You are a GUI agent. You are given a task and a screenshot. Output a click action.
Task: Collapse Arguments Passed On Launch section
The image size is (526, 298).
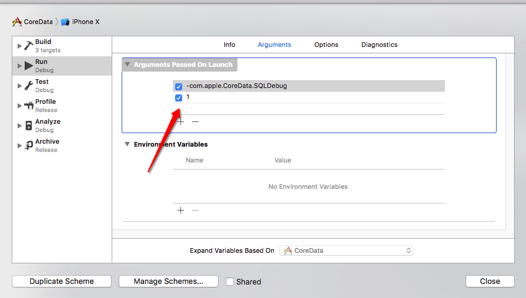127,65
